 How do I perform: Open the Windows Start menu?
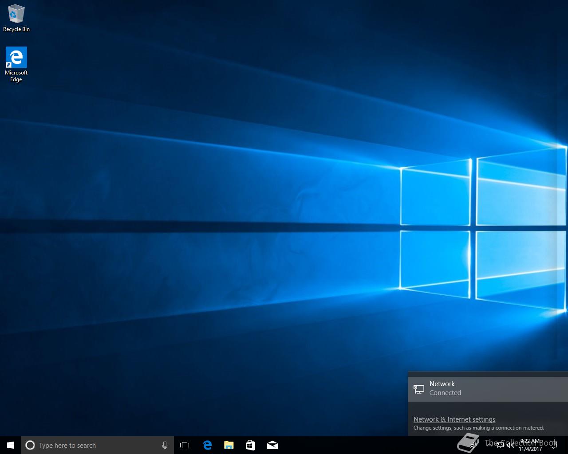tap(11, 445)
